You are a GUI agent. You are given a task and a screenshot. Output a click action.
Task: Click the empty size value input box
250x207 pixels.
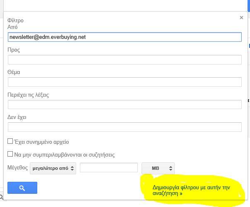point(108,168)
